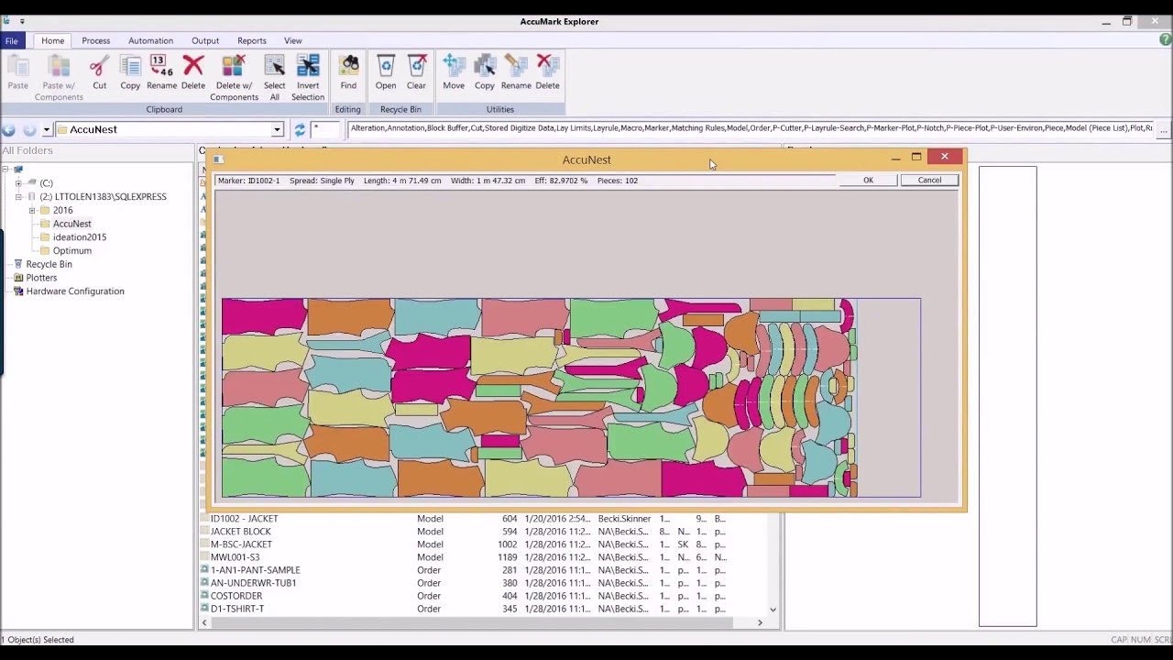This screenshot has height=660, width=1173.
Task: Select the Optimum folder in tree
Action: 71,250
